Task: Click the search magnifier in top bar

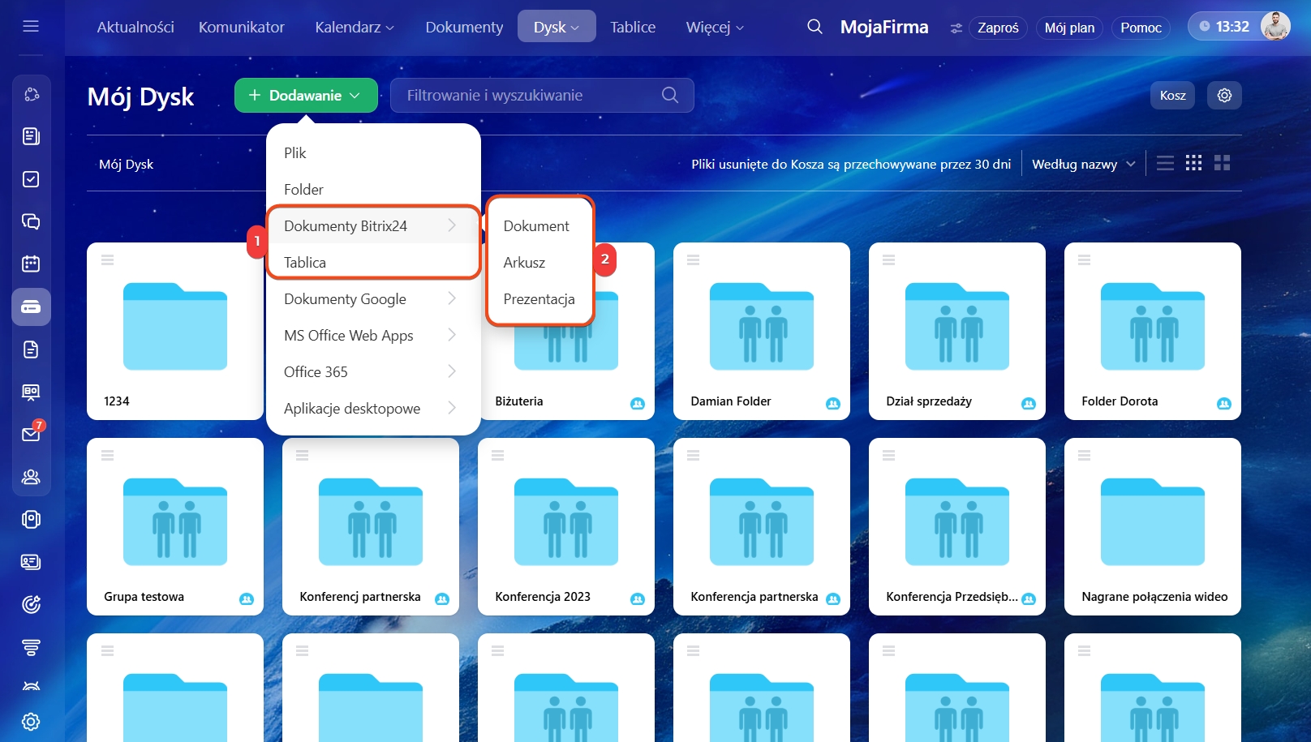Action: click(x=815, y=27)
